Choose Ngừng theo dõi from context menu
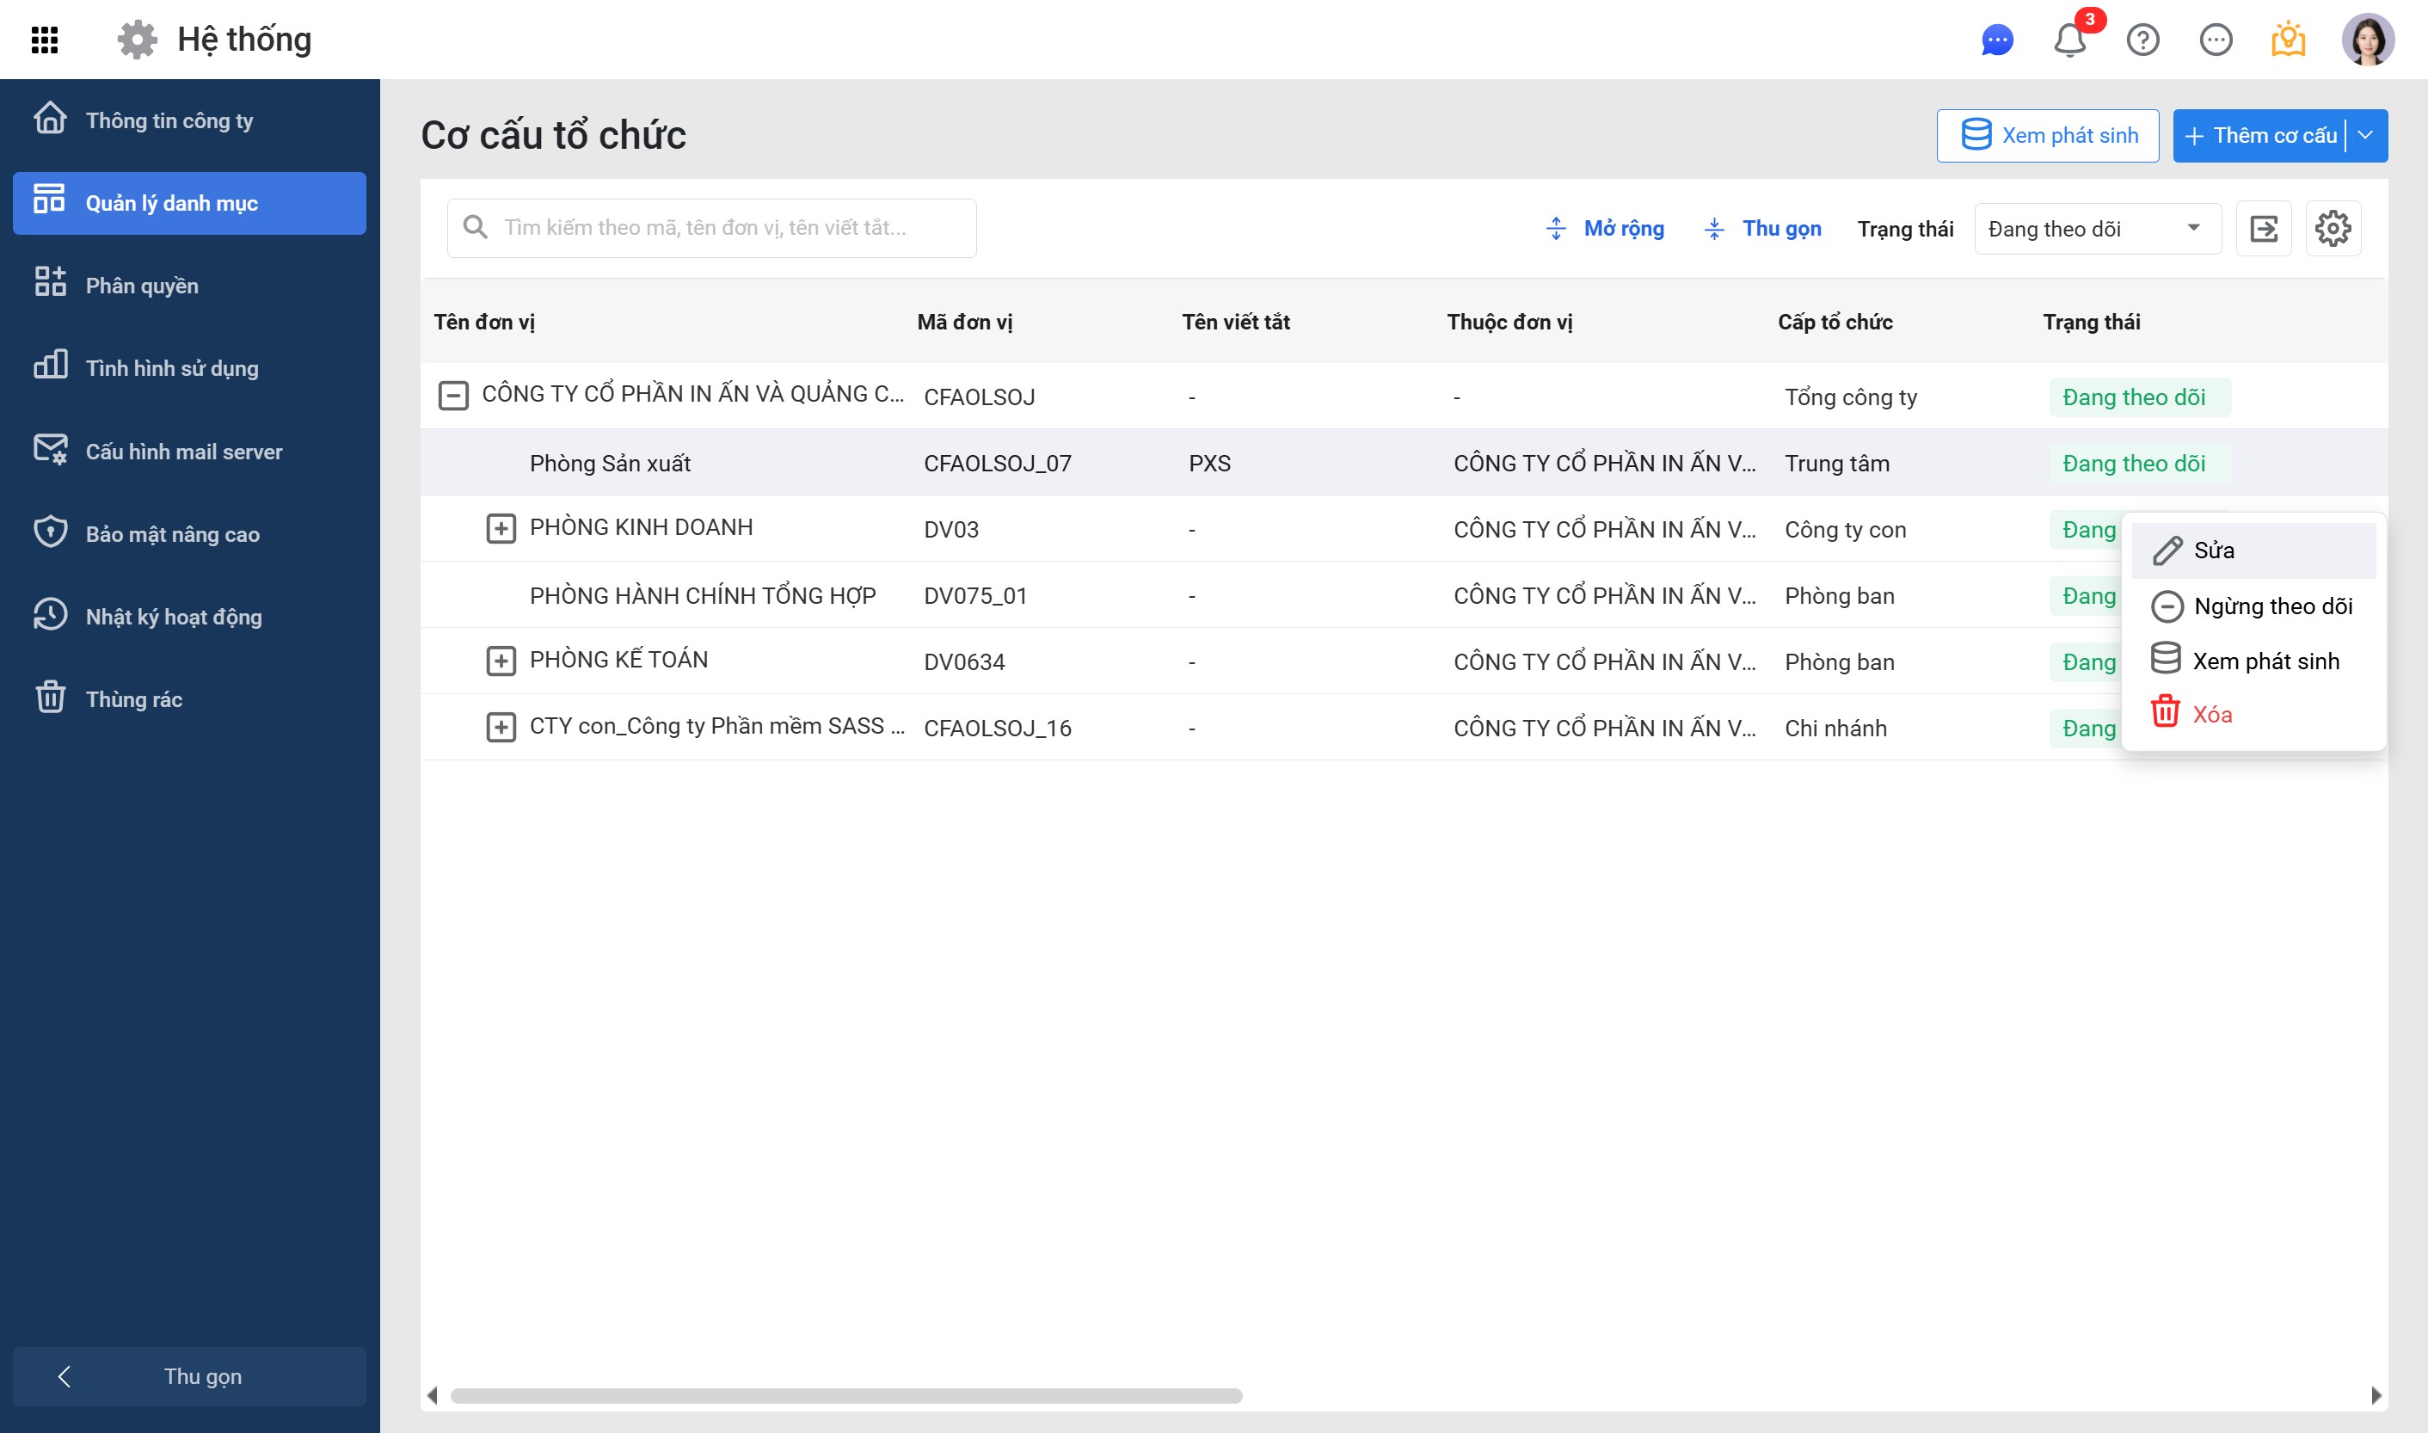Viewport: 2428px width, 1433px height. pos(2253,606)
